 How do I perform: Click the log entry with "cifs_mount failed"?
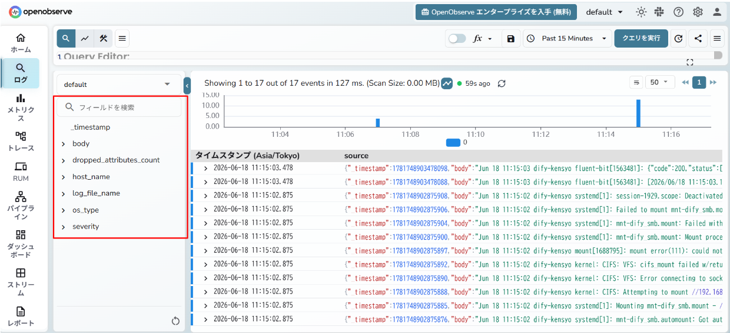(457, 265)
